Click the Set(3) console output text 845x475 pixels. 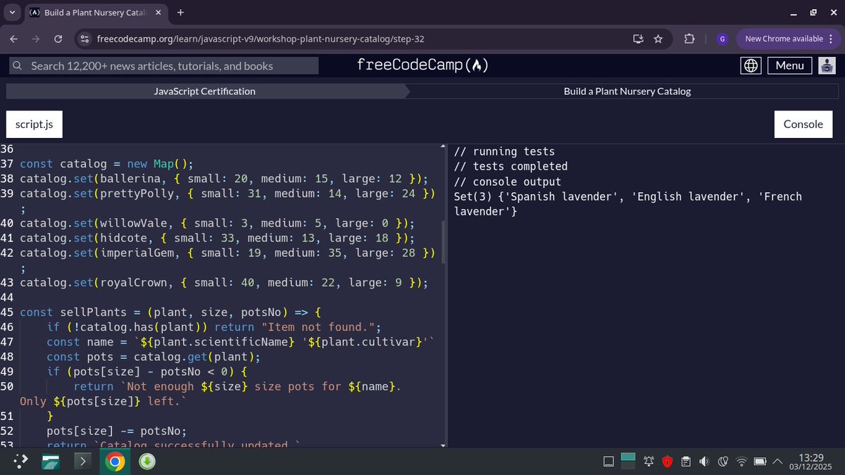point(627,203)
